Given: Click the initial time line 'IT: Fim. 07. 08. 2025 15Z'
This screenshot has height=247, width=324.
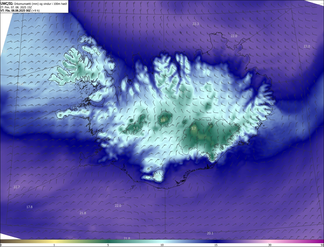Looking at the screenshot, I should click(16, 7).
